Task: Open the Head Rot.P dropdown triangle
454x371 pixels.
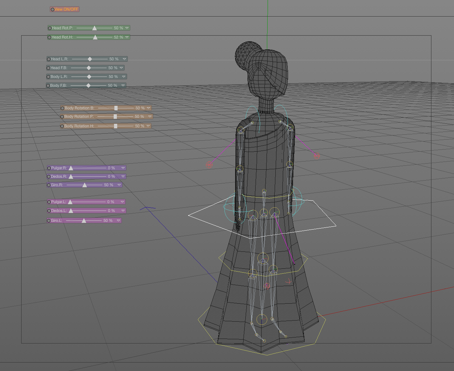Action: tap(127, 28)
